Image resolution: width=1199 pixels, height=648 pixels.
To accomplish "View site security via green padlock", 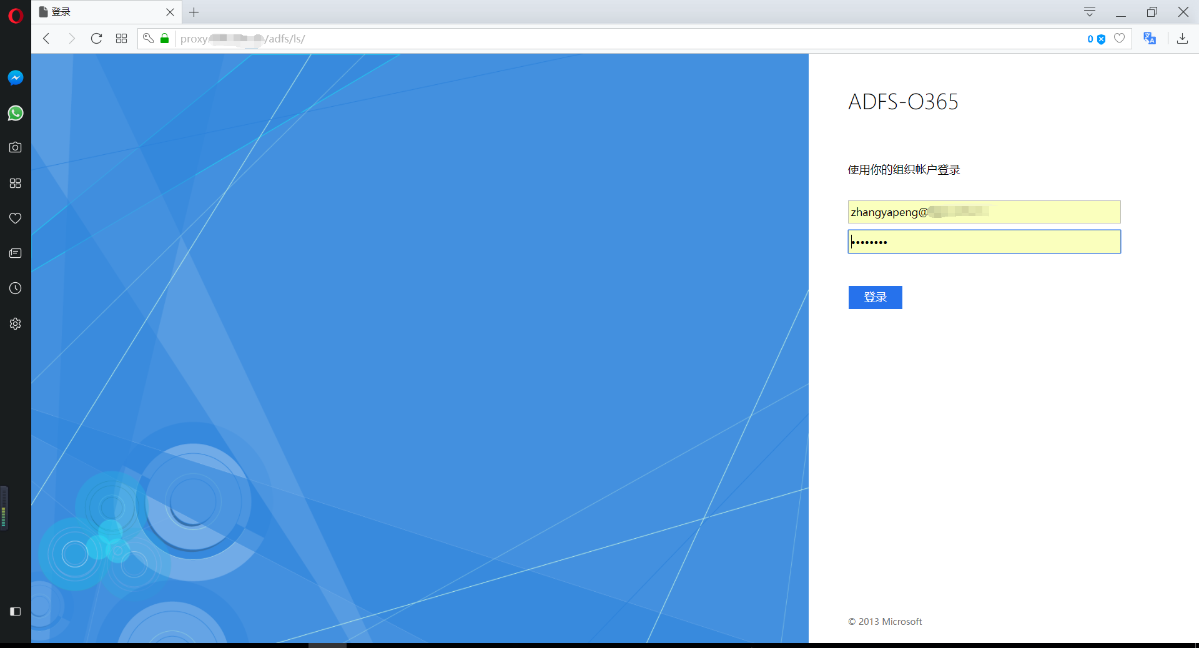I will pos(165,39).
